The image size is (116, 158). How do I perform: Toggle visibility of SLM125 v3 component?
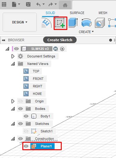[16, 49]
